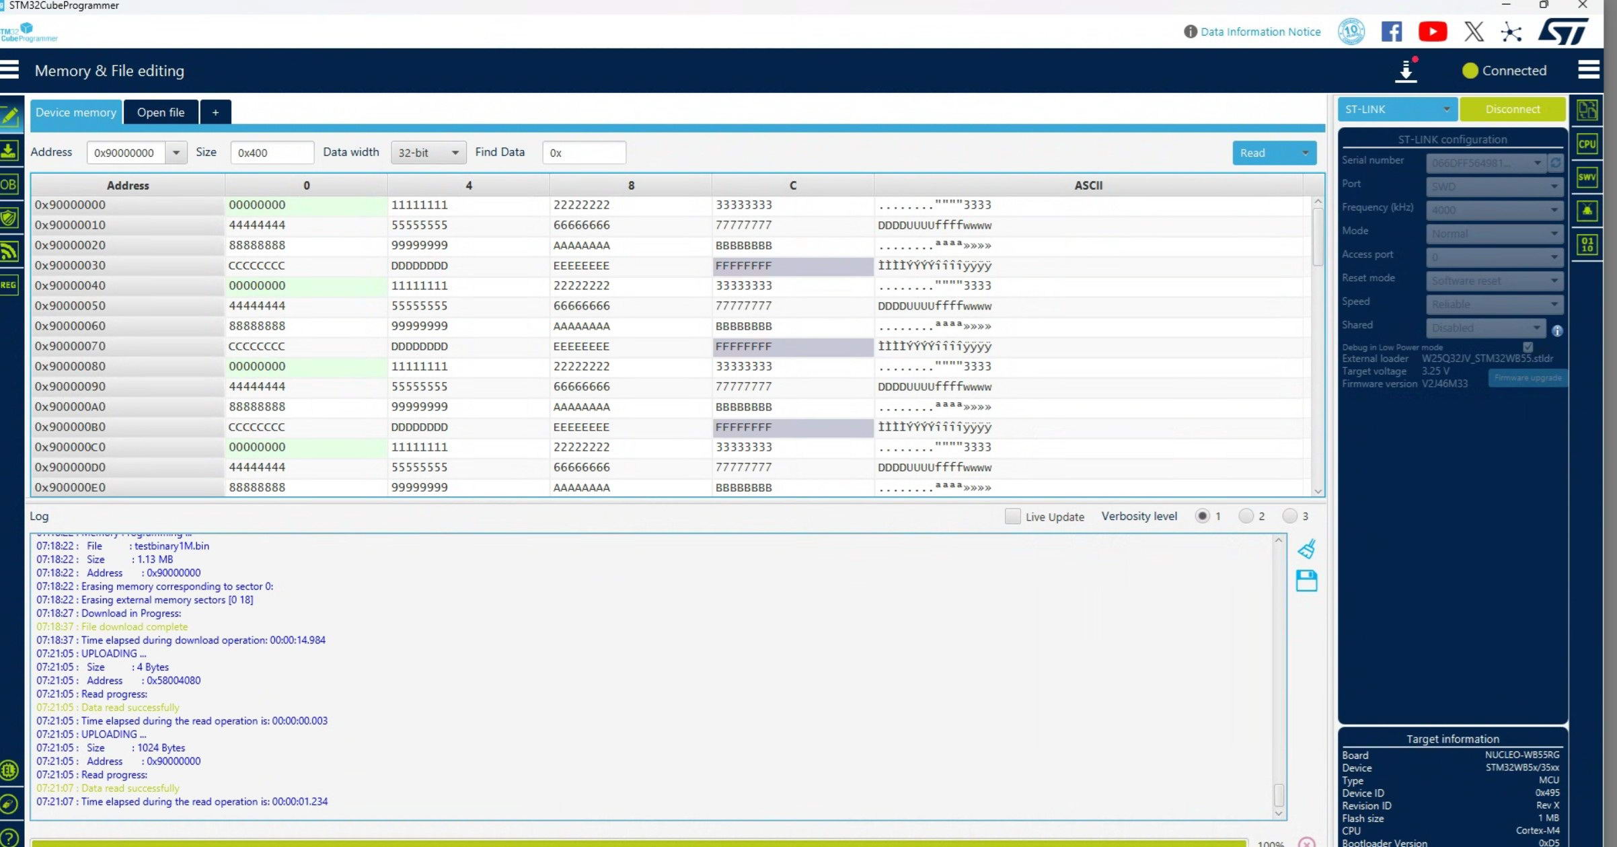Click the REG registers sidebar icon

click(9, 285)
